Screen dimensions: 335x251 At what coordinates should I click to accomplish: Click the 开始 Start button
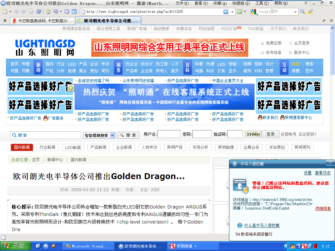click(15, 246)
